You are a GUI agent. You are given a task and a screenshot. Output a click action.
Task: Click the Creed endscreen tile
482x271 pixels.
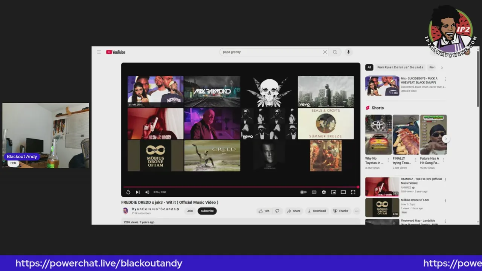pyautogui.click(x=212, y=156)
